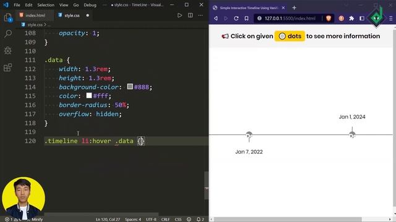Screen dimensions: 396x222
Task: Open the Debug menu
Action: 90,5
